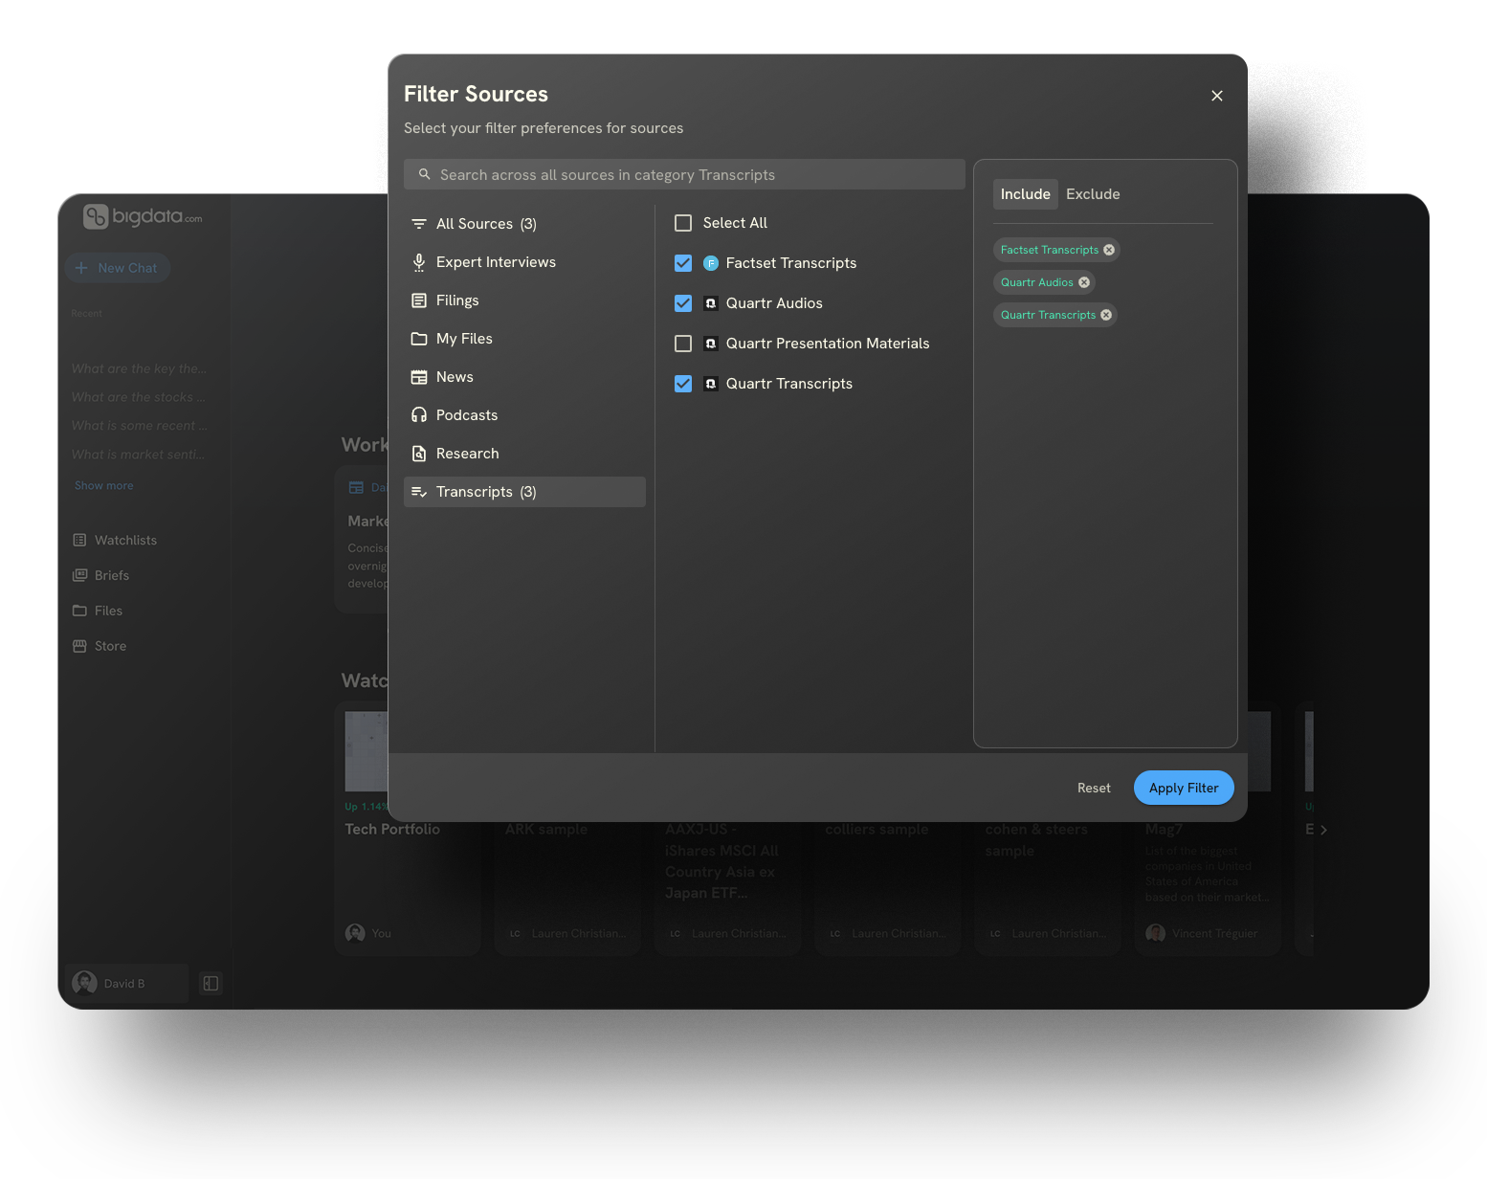Click the Files sidebar folder icon
The width and height of the screenshot is (1487, 1179).
pos(79,611)
